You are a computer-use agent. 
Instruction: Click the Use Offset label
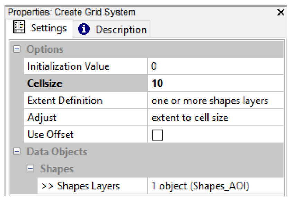click(x=51, y=135)
